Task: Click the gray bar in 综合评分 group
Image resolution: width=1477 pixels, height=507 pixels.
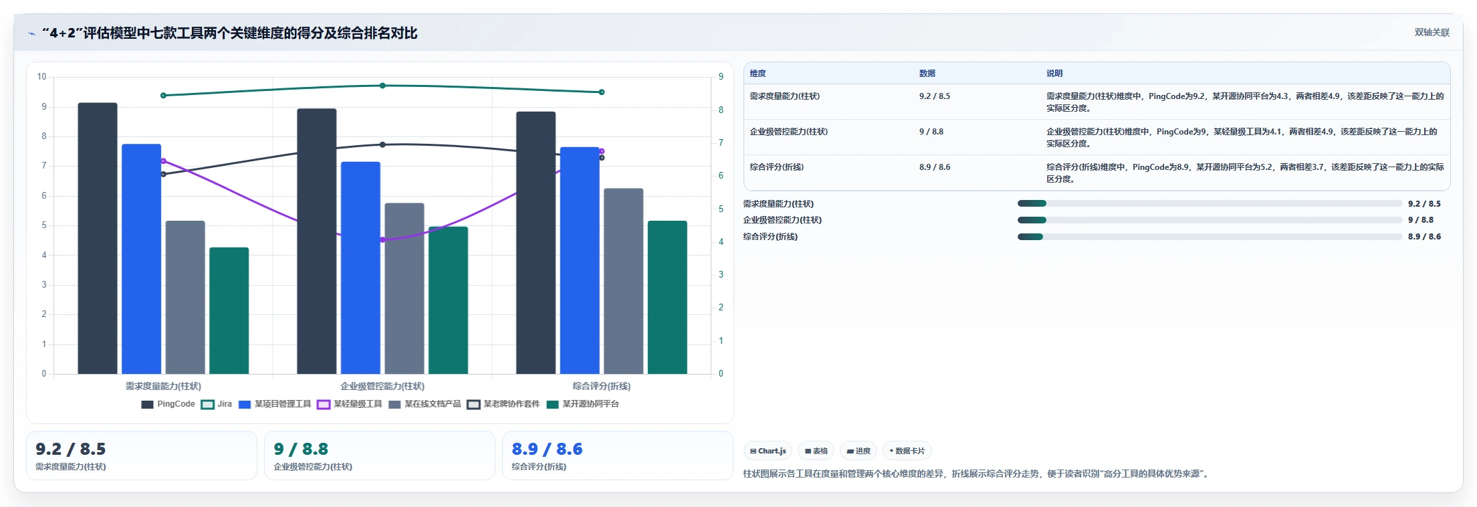Action: click(x=624, y=281)
